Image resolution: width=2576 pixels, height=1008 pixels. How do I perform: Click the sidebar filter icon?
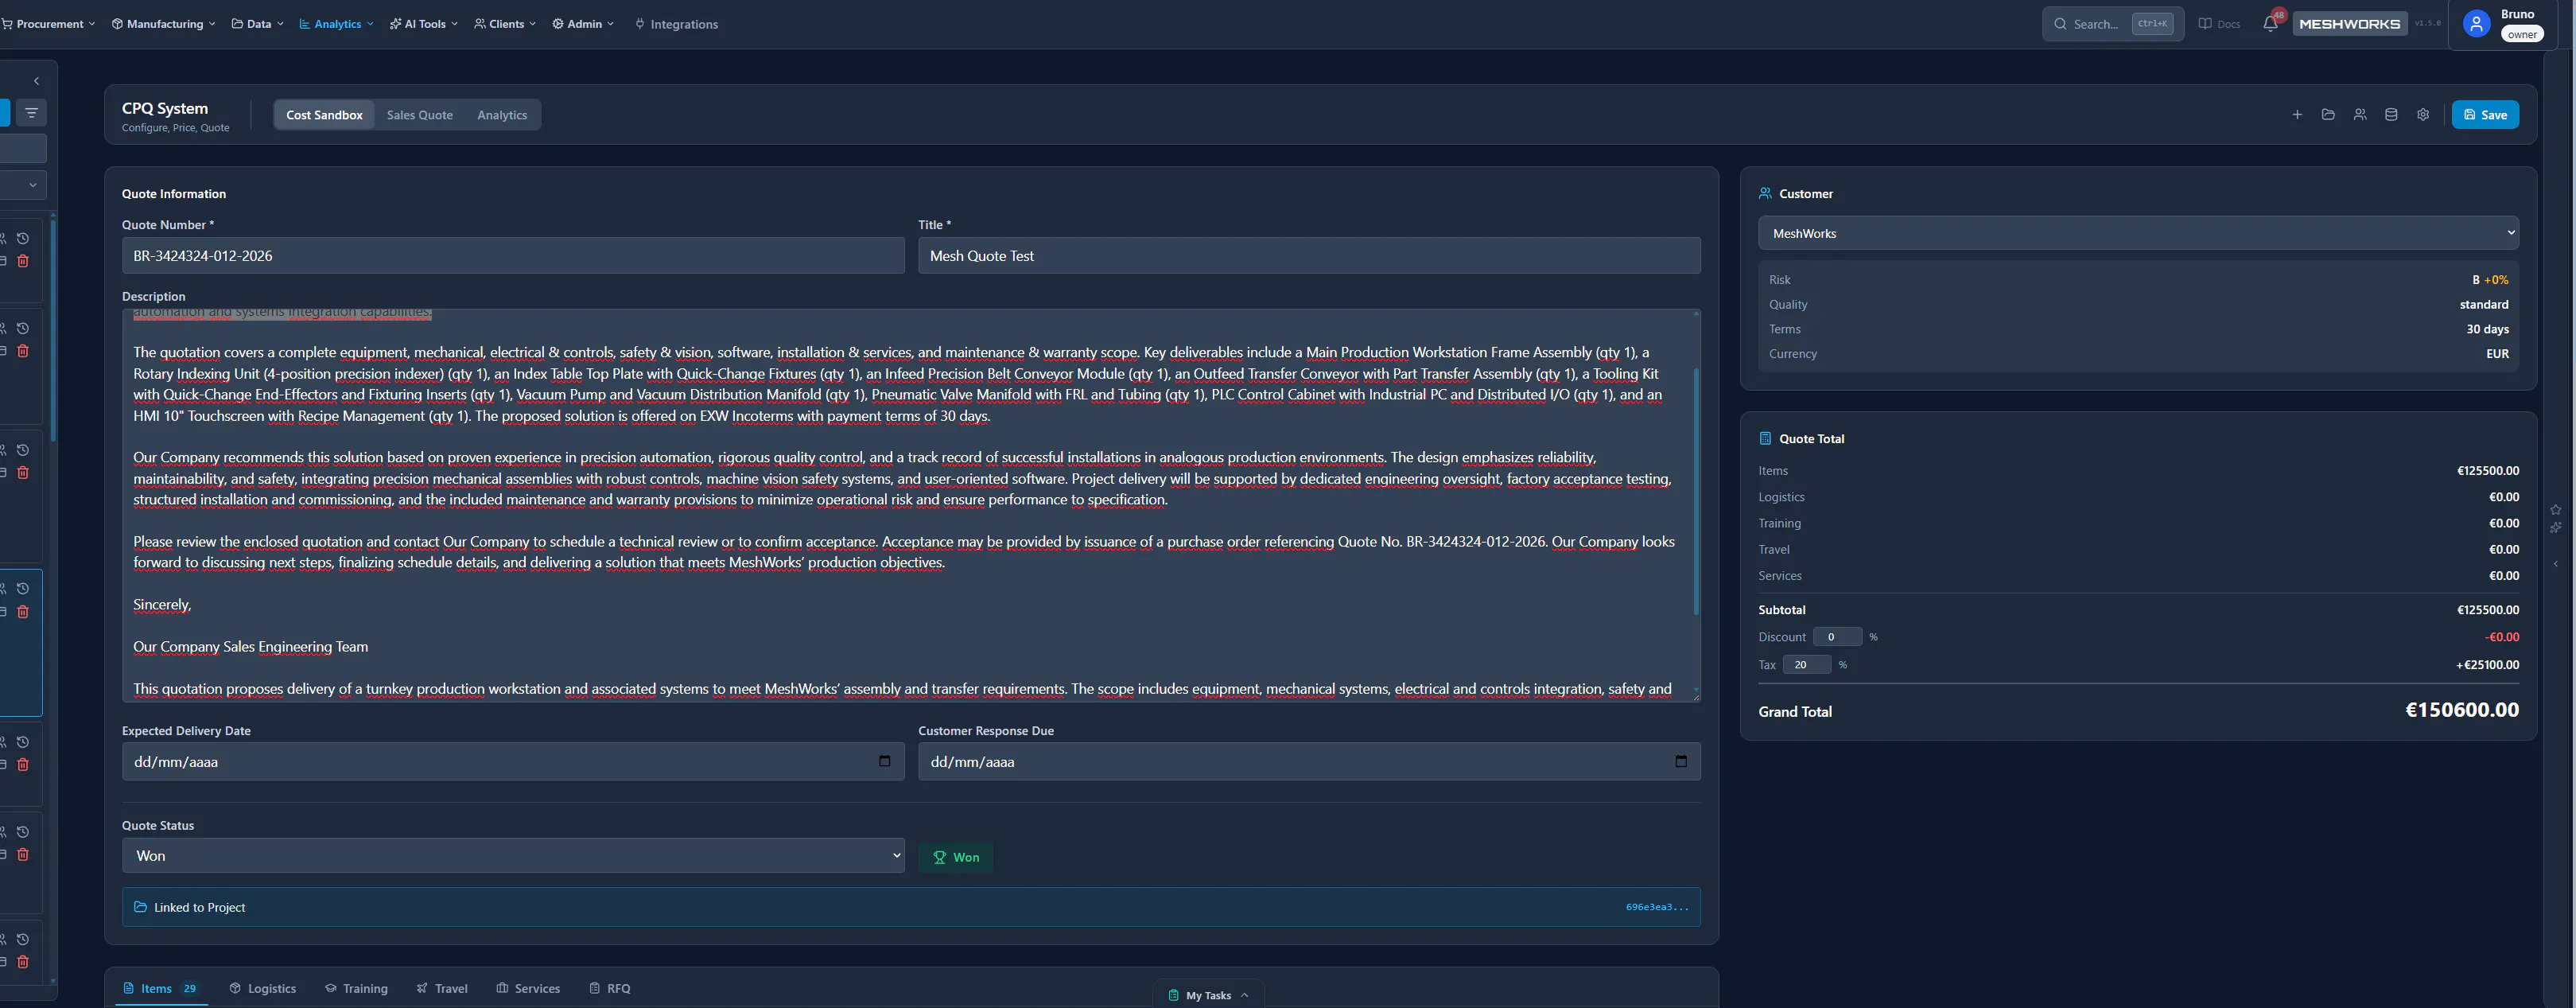31,113
